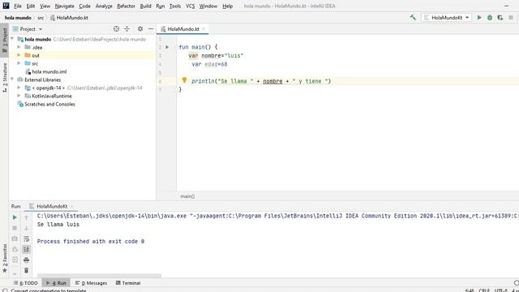Toggle scroll to end in Run console
This screenshot has height=292, width=519.
(x=27, y=249)
